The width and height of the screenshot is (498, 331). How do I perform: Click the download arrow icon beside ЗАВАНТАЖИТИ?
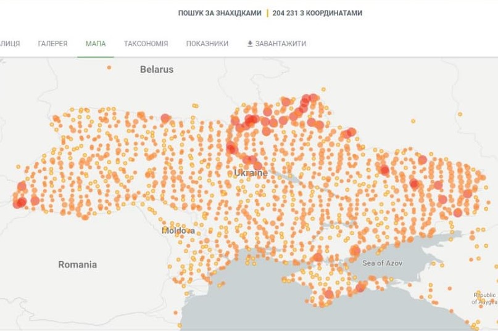[250, 44]
